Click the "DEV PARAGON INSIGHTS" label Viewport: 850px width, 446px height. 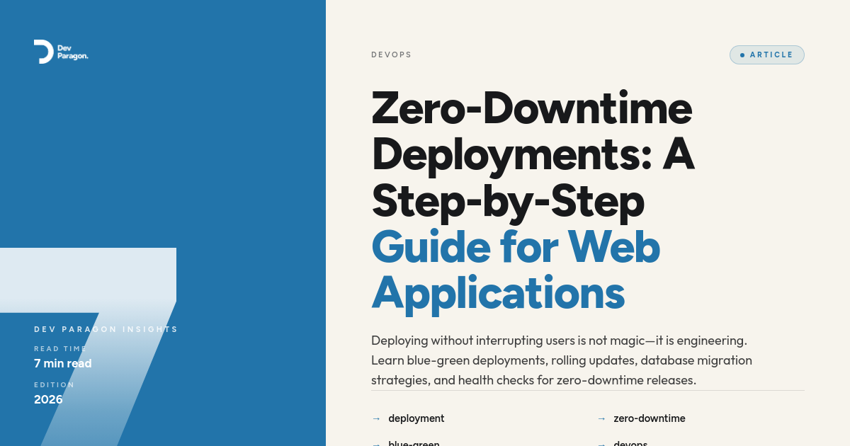106,329
